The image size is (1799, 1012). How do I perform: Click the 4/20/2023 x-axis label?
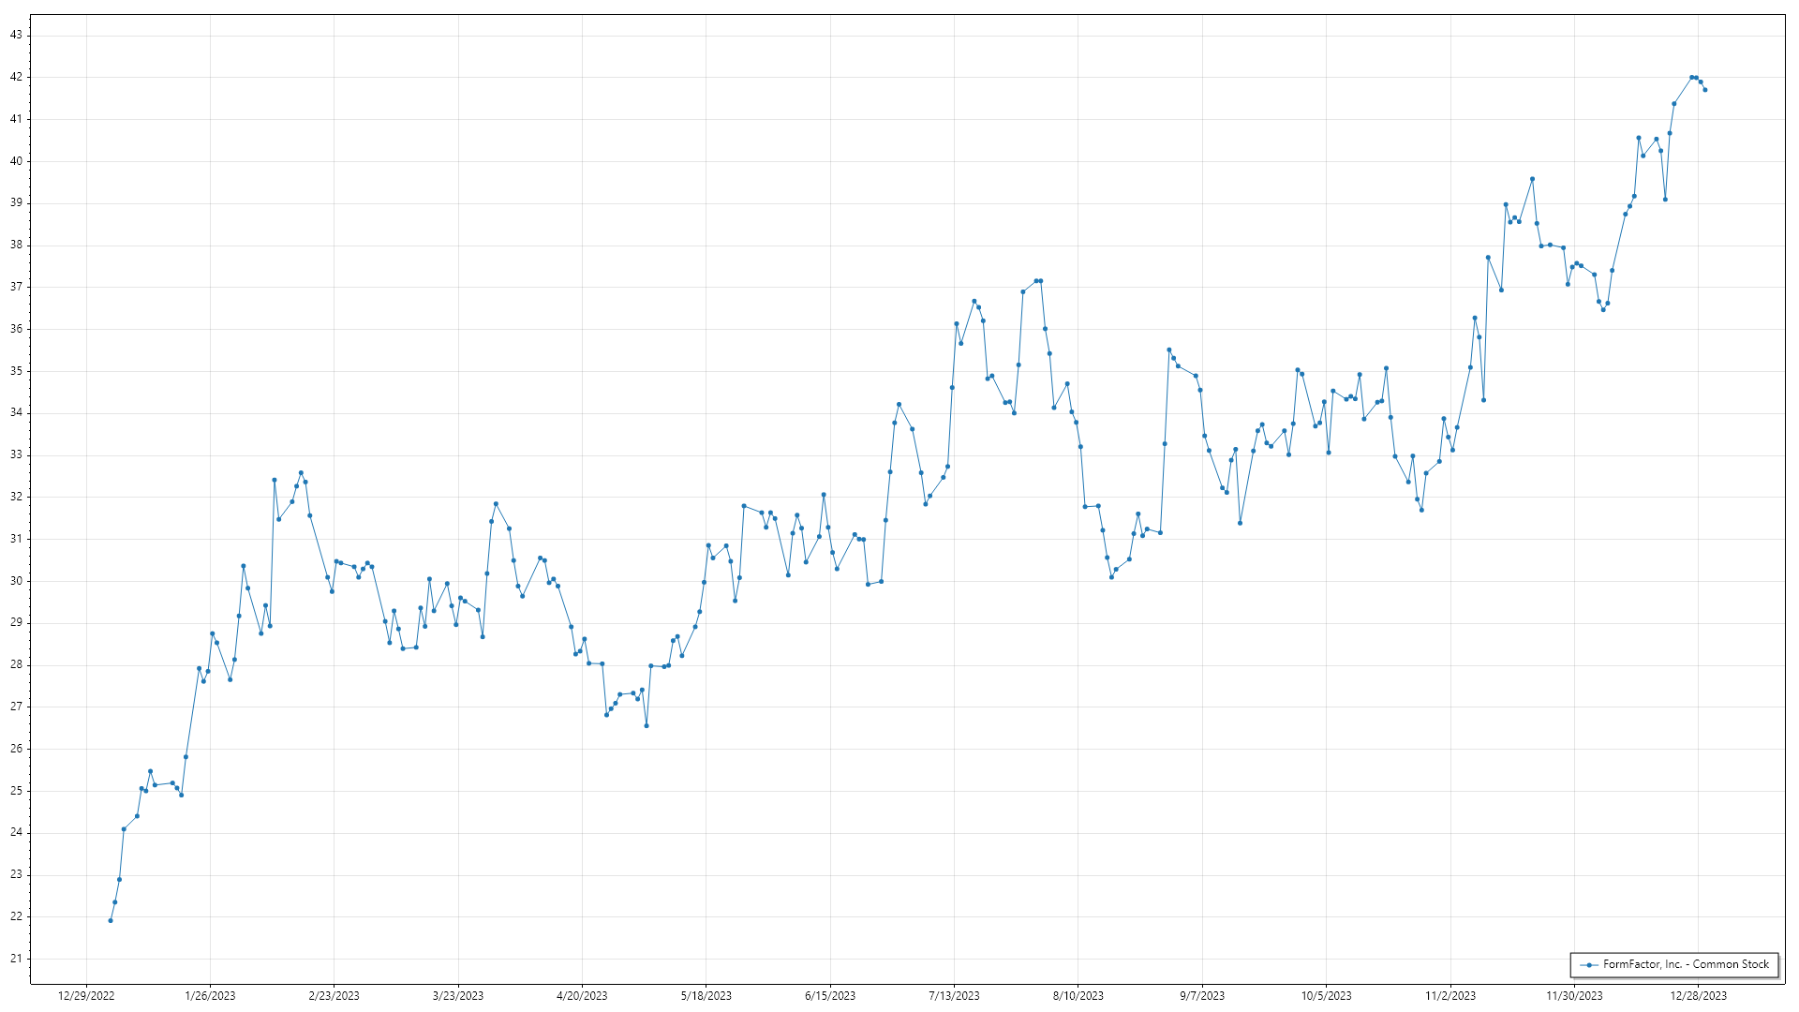tap(582, 996)
